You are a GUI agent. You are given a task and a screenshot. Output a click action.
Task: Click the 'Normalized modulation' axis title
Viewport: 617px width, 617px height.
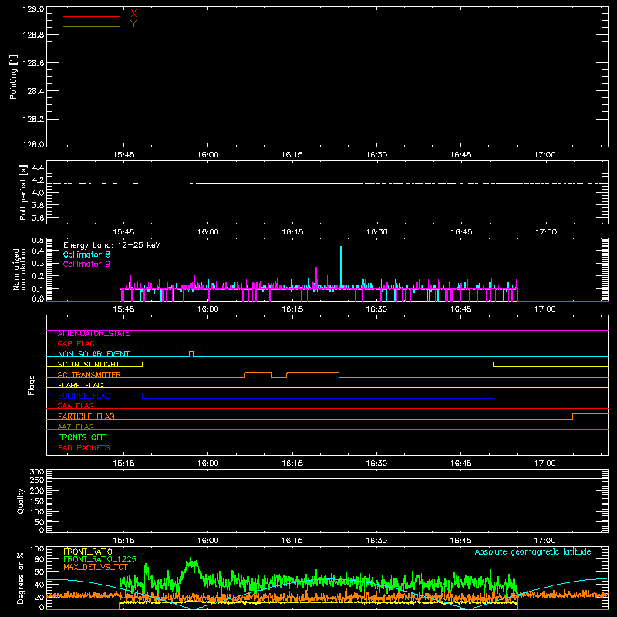(19, 269)
